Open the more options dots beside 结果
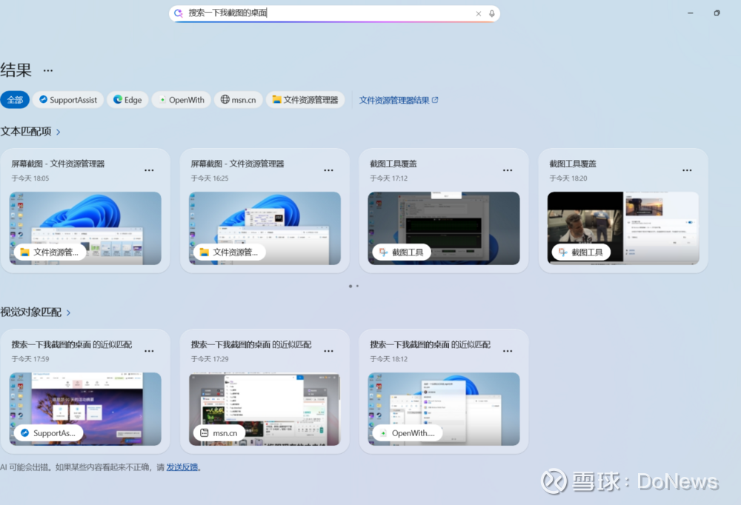The height and width of the screenshot is (505, 741). coord(48,70)
